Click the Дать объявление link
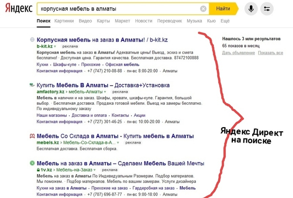 [x=238, y=53]
